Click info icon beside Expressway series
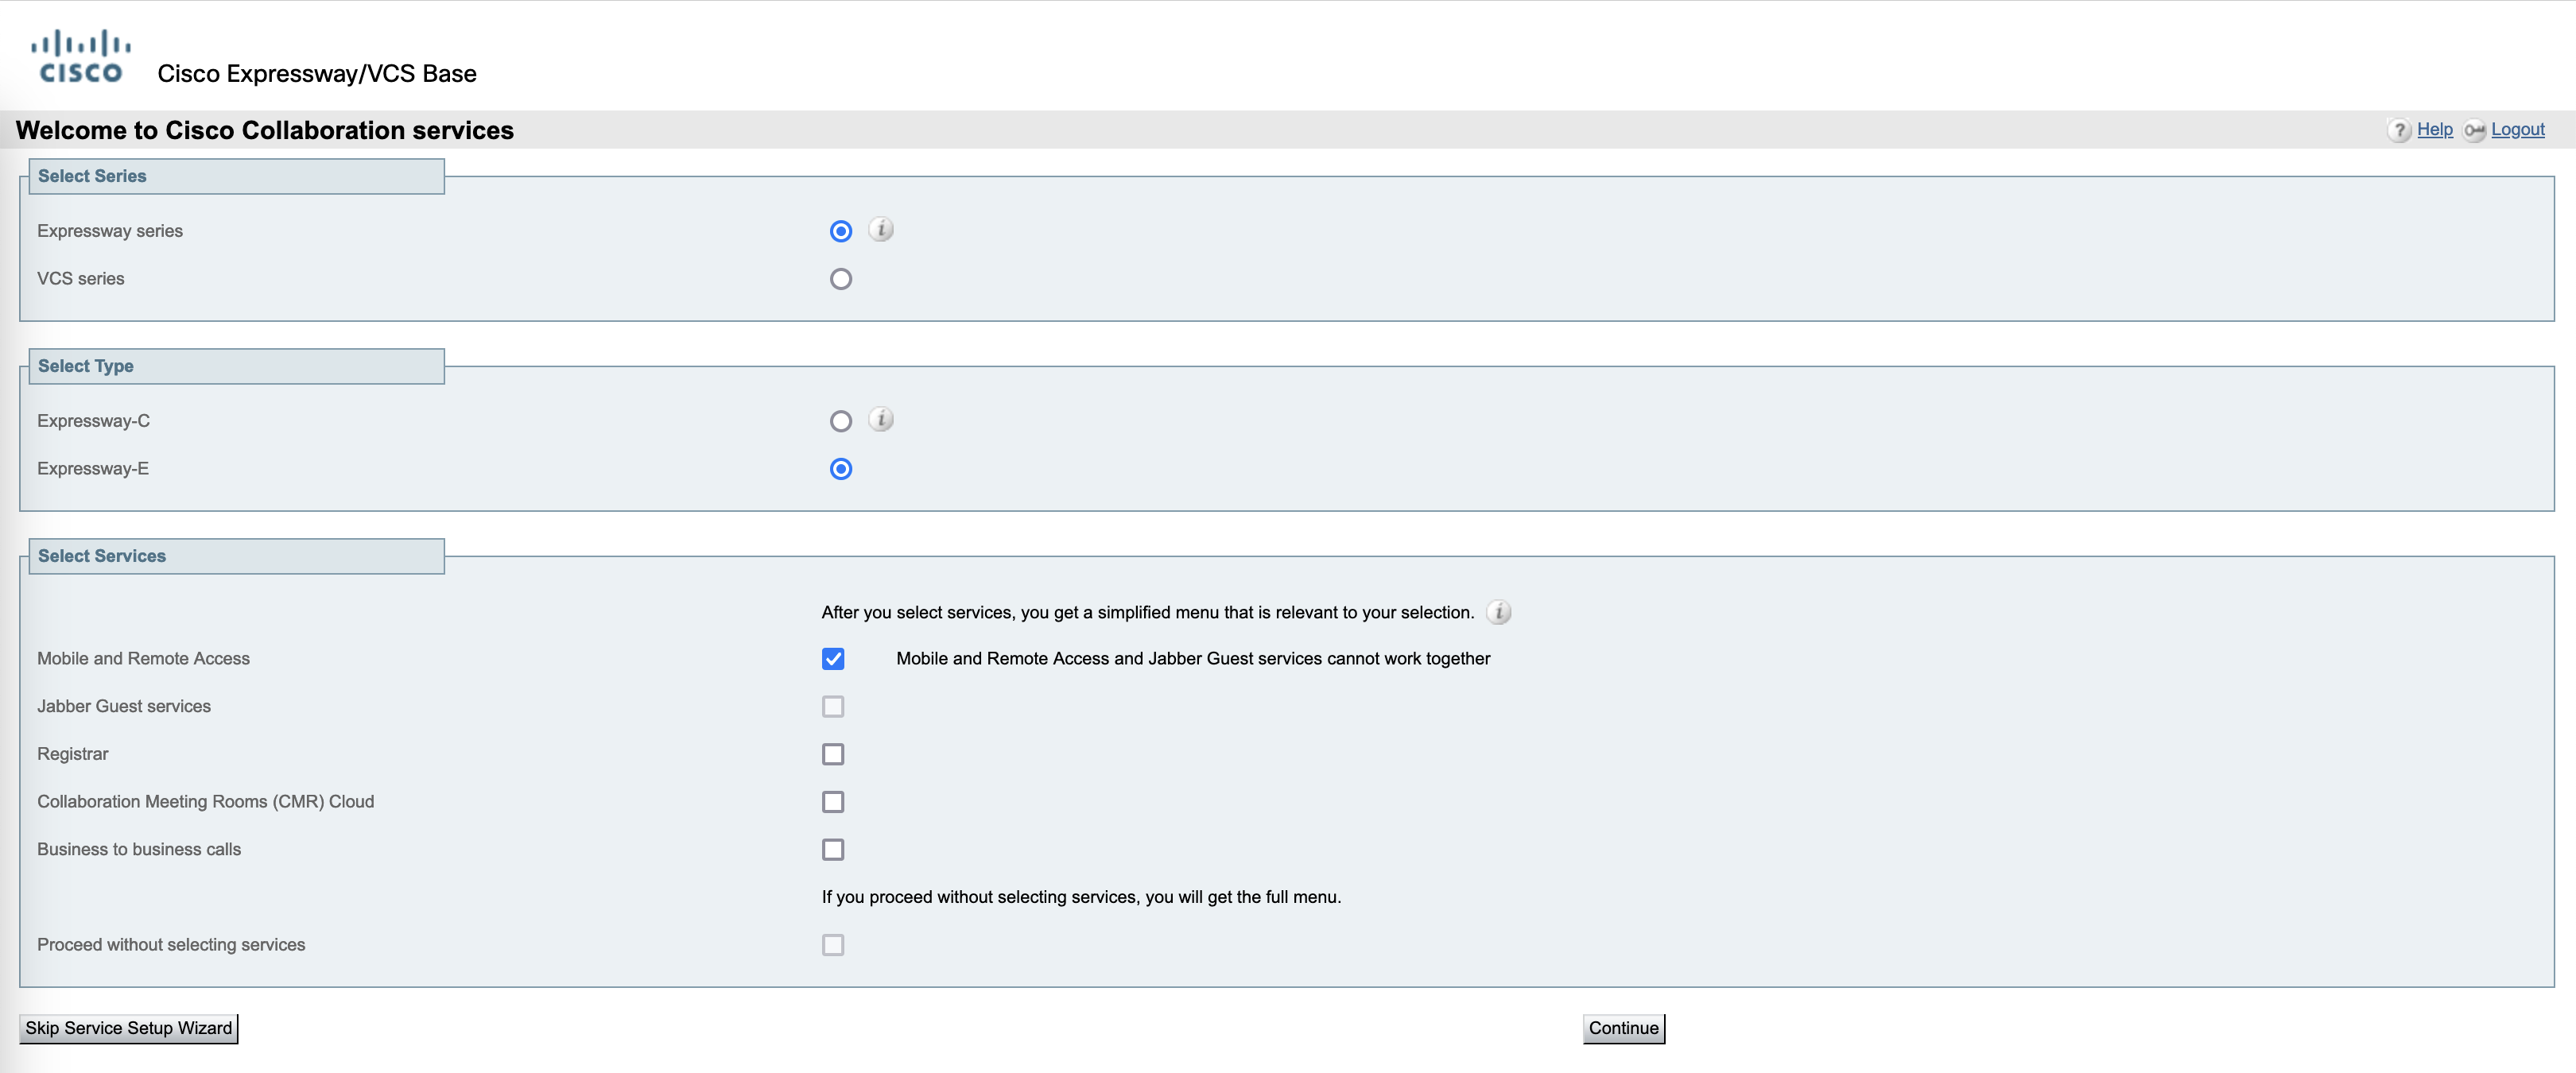2576x1073 pixels. pyautogui.click(x=880, y=230)
